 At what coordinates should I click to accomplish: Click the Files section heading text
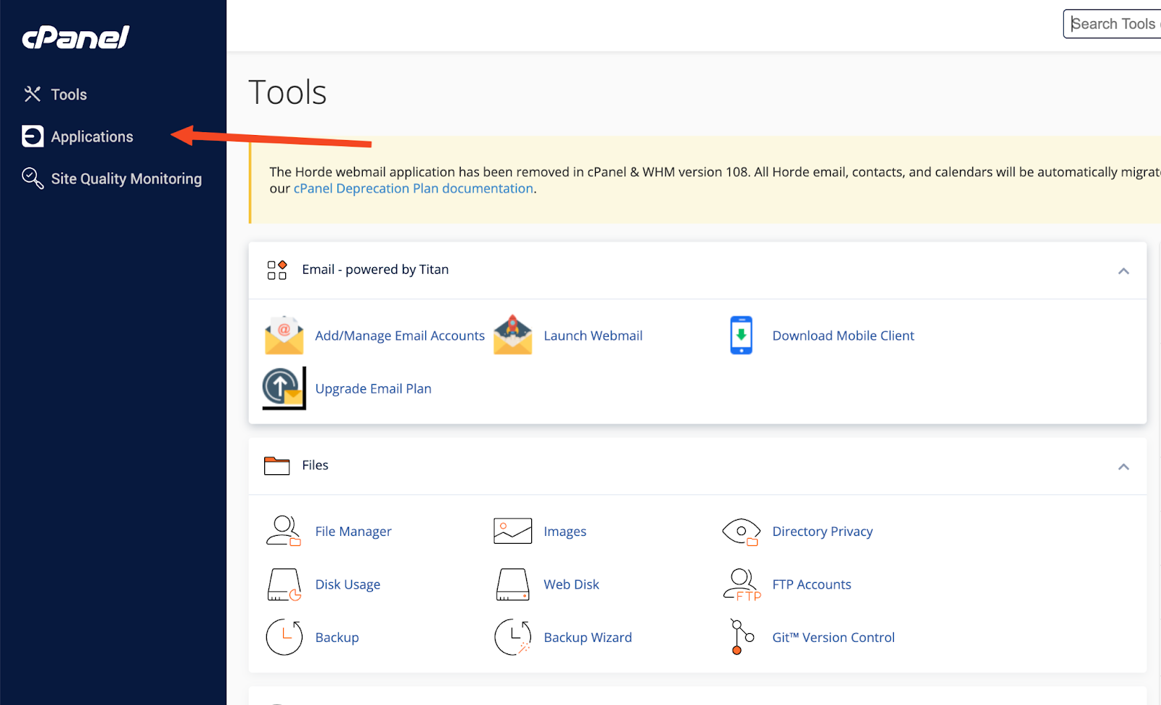315,465
